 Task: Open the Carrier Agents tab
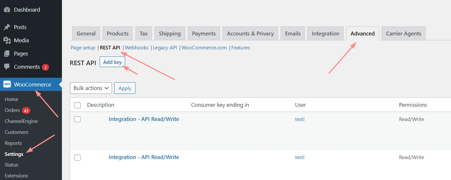(403, 33)
